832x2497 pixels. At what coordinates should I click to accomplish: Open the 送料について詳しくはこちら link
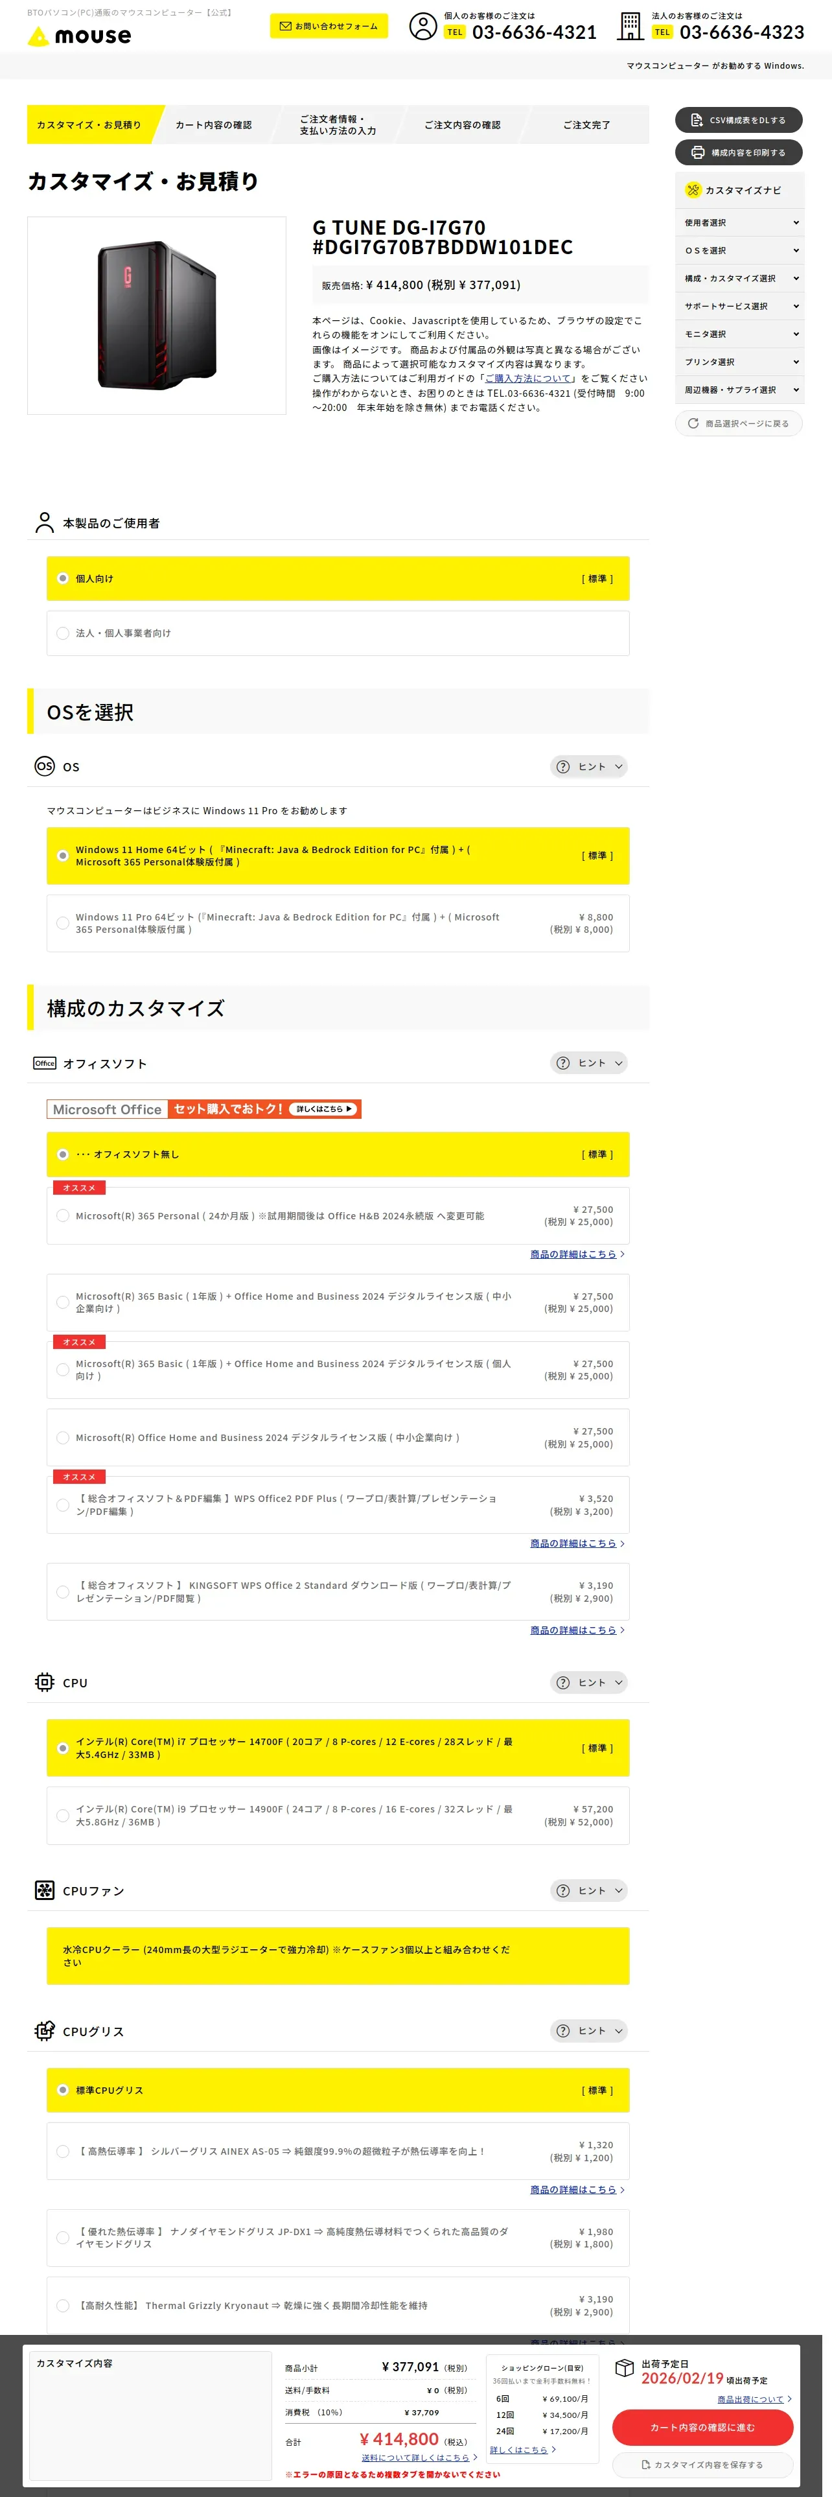click(x=415, y=2457)
